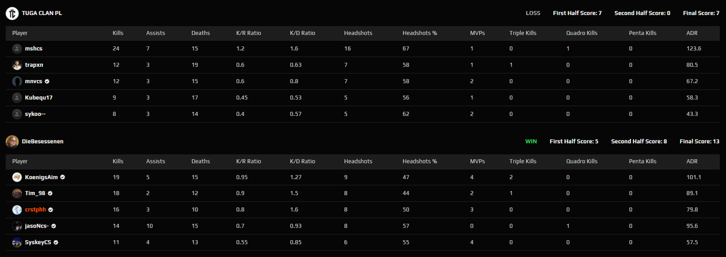Open trapxn player avatar
This screenshot has height=257, width=726.
point(17,65)
